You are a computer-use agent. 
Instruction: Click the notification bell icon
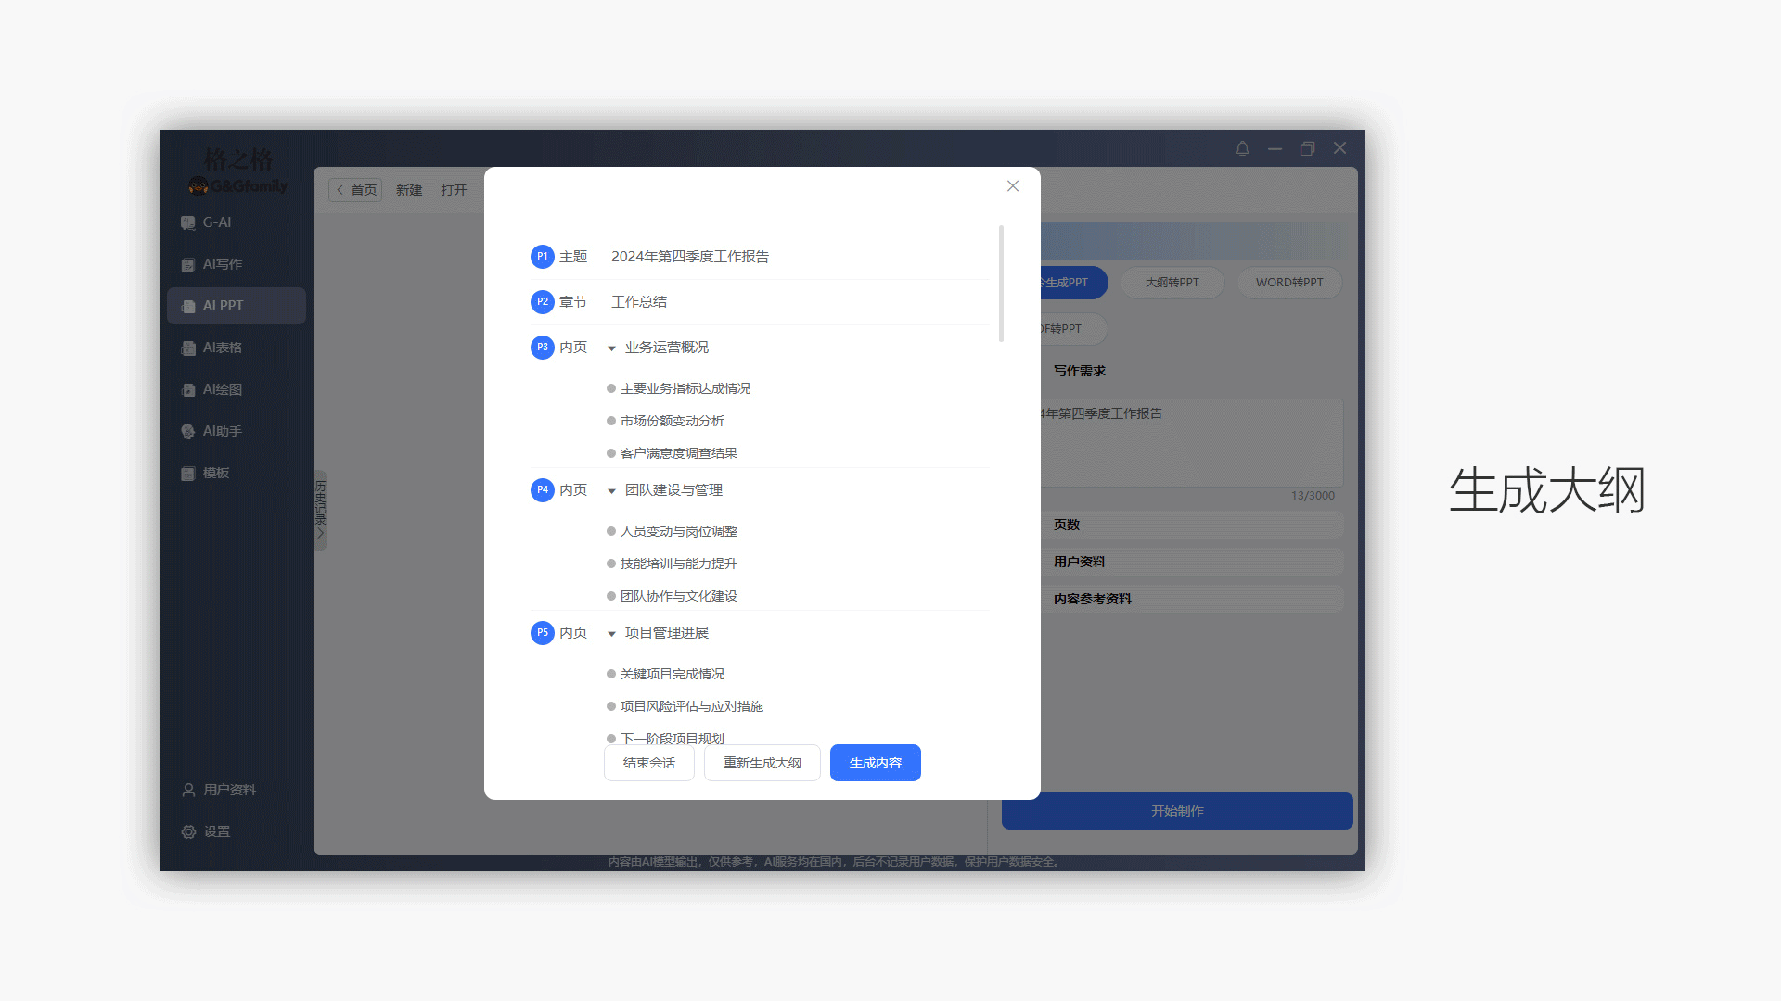tap(1242, 148)
